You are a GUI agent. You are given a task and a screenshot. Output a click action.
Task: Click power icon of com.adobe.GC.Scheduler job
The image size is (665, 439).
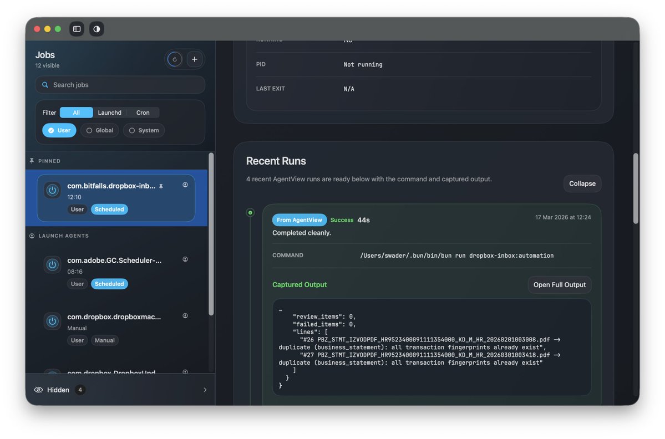[52, 265]
